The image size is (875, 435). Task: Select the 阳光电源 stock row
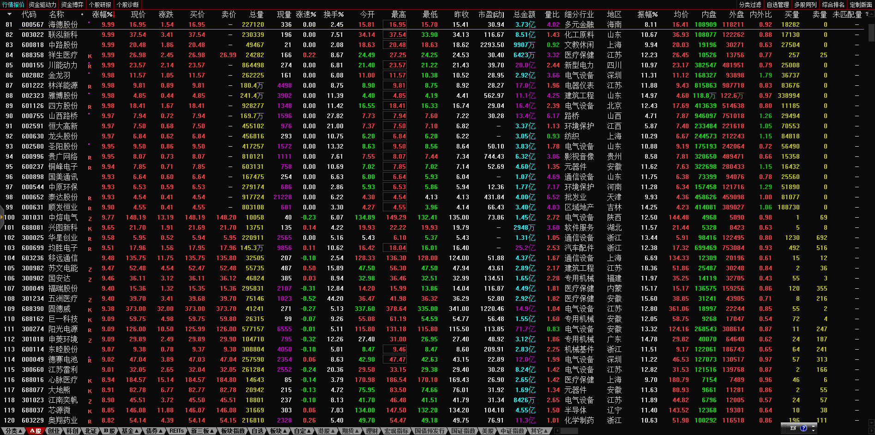coord(63,329)
